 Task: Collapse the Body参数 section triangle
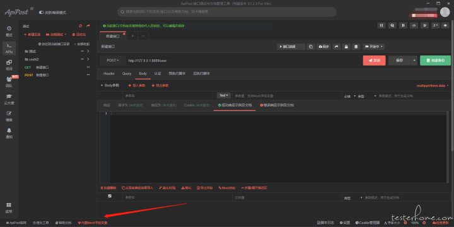point(102,85)
